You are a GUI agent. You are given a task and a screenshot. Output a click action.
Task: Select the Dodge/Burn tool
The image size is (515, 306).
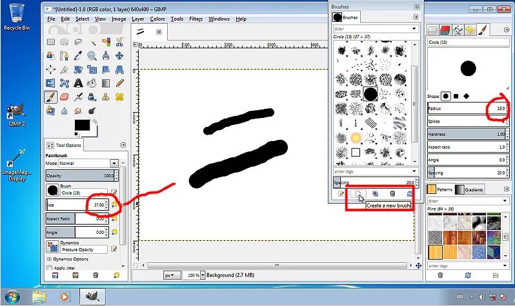coord(92,111)
